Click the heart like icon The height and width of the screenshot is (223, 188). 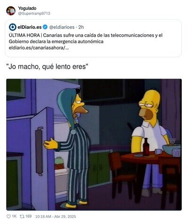point(8,216)
